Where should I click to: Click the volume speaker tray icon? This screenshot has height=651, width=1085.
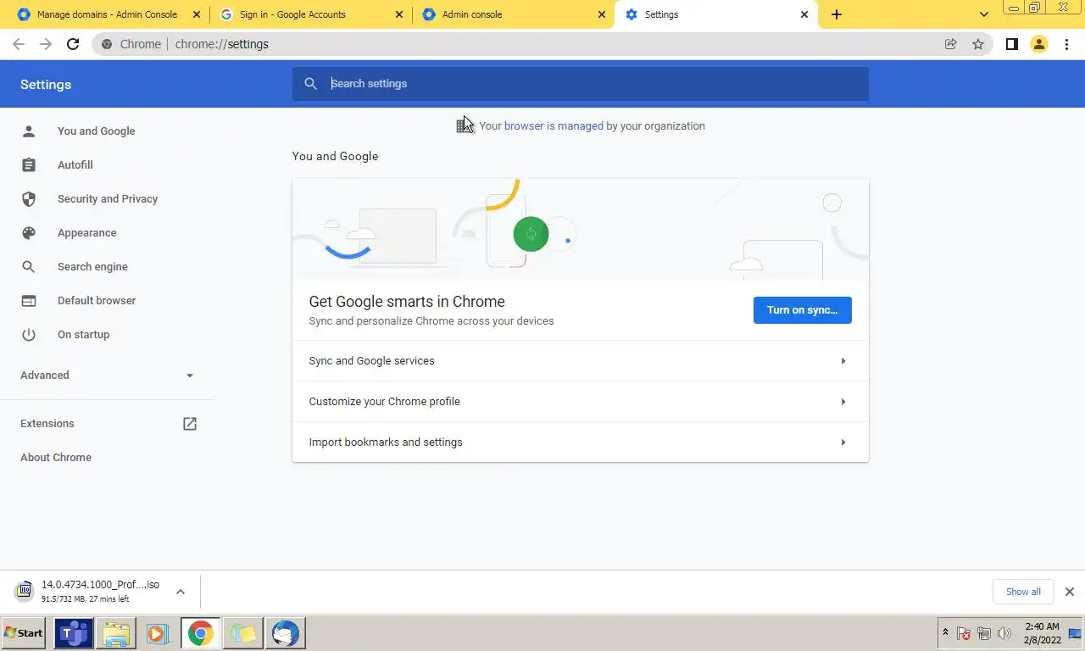[x=1004, y=633]
